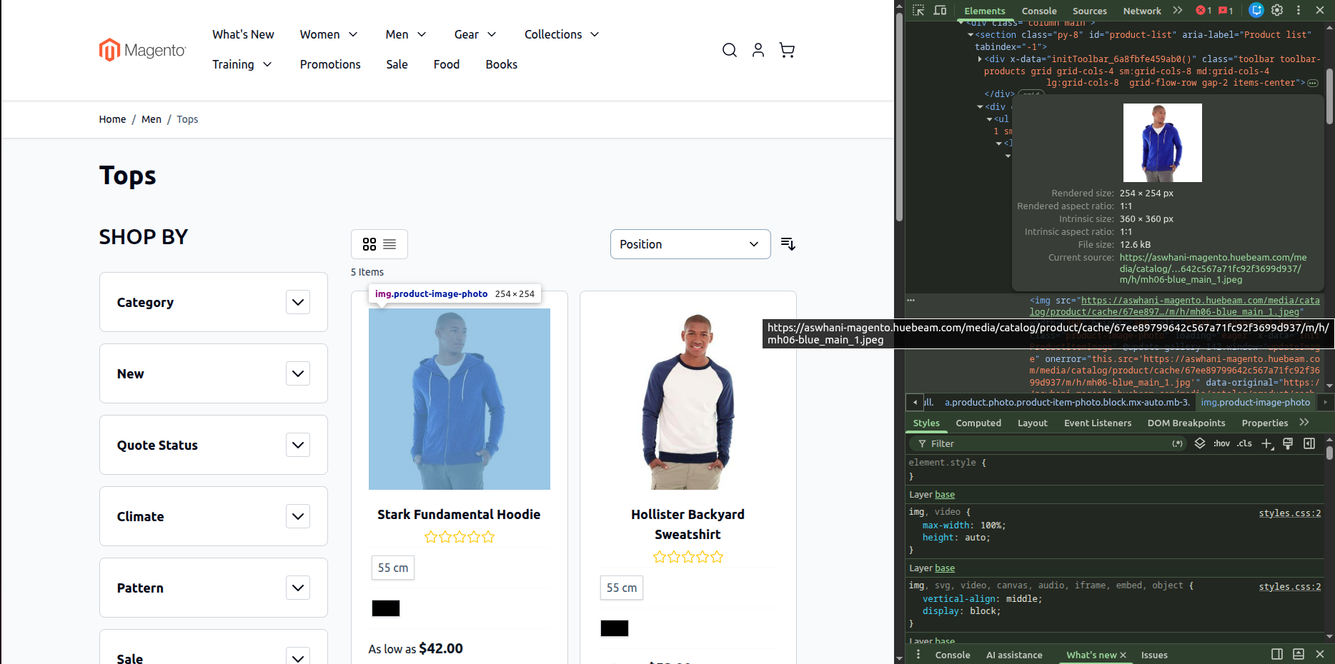Open DevTools settings gear

pyautogui.click(x=1277, y=10)
